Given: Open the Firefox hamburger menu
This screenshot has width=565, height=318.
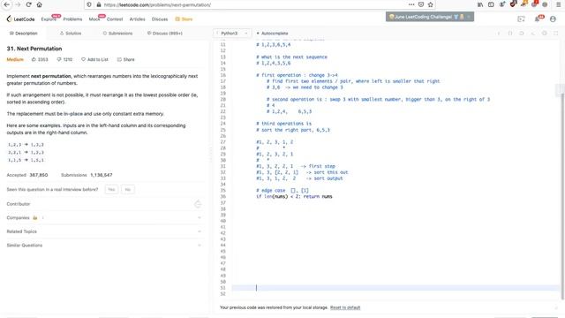Looking at the screenshot, I should click(559, 4).
